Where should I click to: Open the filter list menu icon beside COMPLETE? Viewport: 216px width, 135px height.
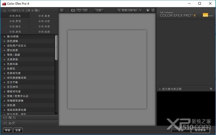pyautogui.click(x=5, y=10)
